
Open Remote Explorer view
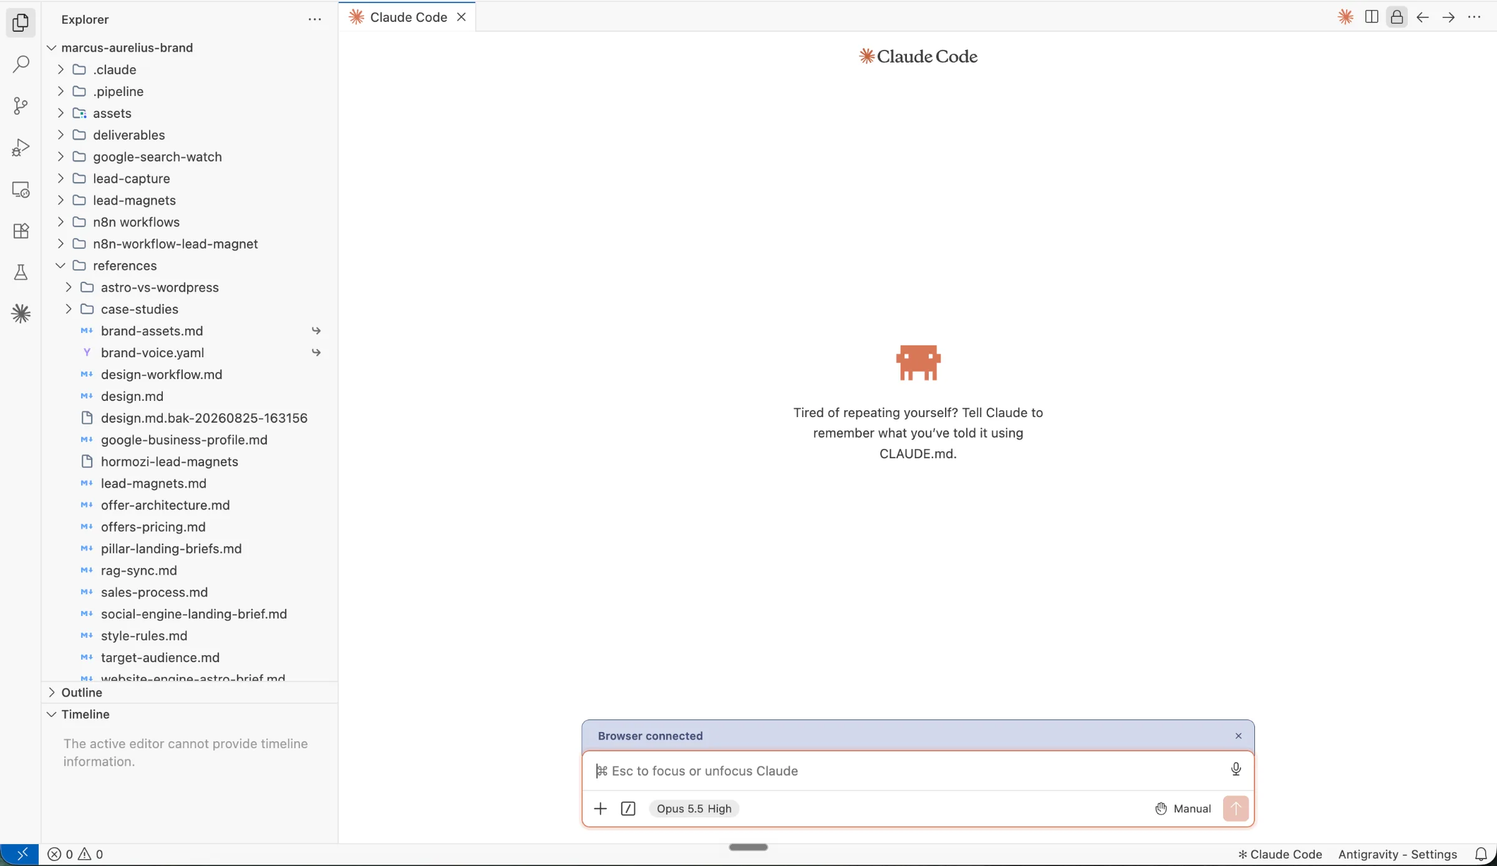tap(21, 190)
